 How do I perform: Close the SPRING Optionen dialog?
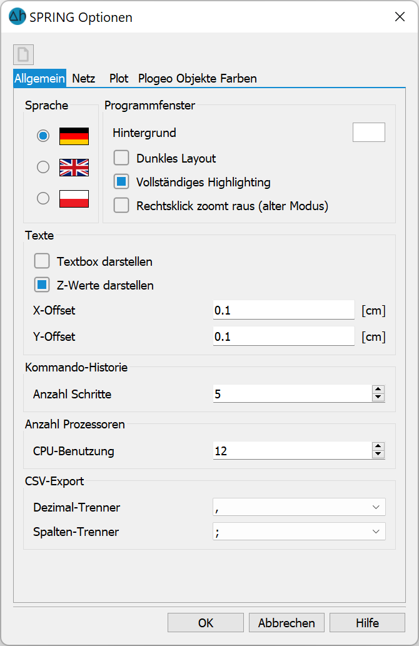(400, 16)
